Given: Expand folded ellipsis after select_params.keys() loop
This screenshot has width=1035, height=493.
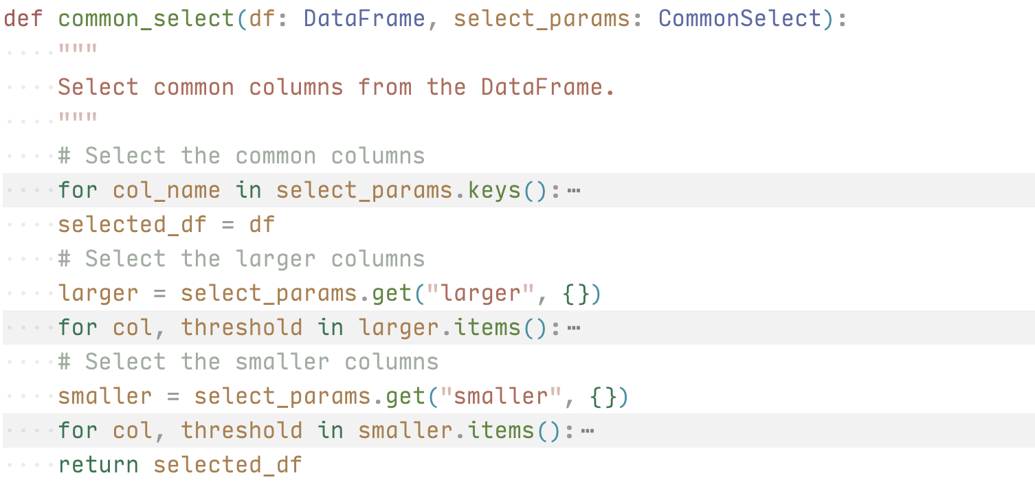Looking at the screenshot, I should (x=575, y=190).
